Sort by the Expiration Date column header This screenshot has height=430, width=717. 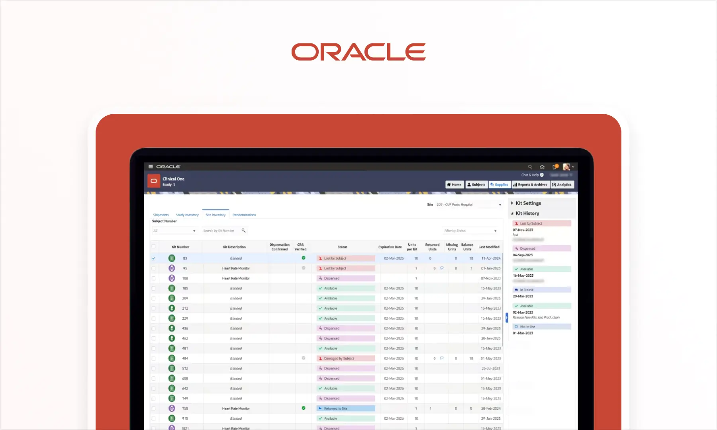(x=390, y=247)
